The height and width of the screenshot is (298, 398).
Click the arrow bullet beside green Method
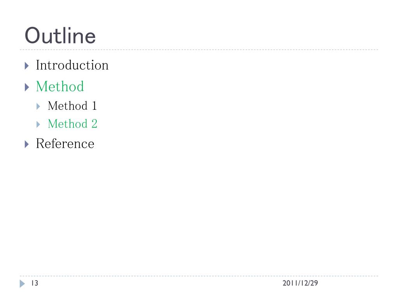pyautogui.click(x=27, y=87)
